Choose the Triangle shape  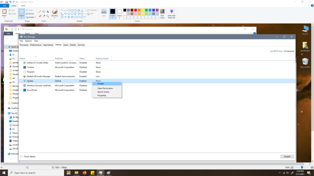point(82,10)
